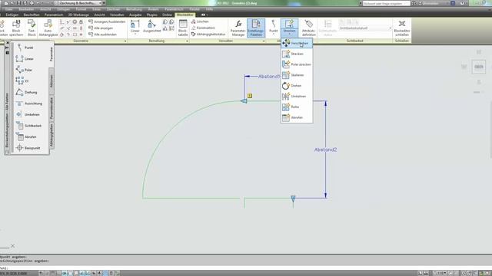Screen dimensions: 492x276
Task: Choose Strecken in the action dropdown list
Action: [297, 54]
